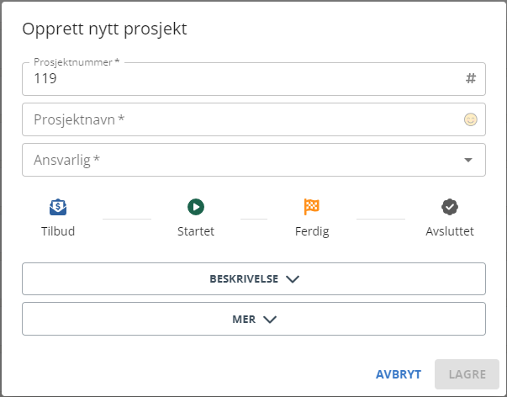Open the Ansvarlig dropdown arrow
The image size is (507, 397).
tap(468, 160)
